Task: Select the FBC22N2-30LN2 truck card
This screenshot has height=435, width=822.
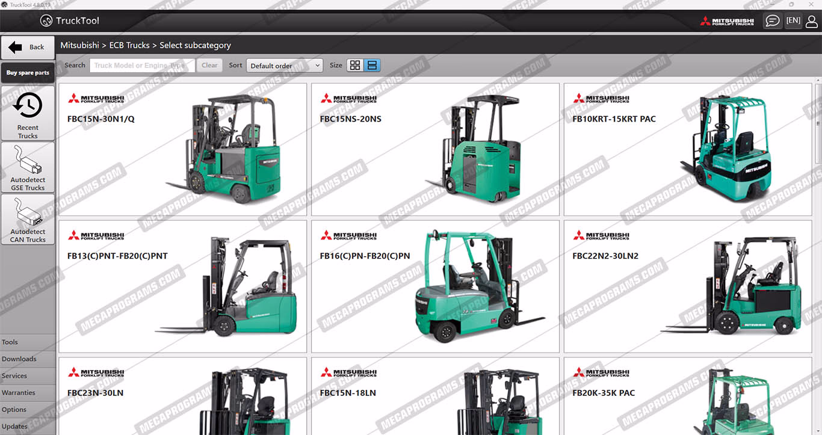Action: (x=688, y=286)
